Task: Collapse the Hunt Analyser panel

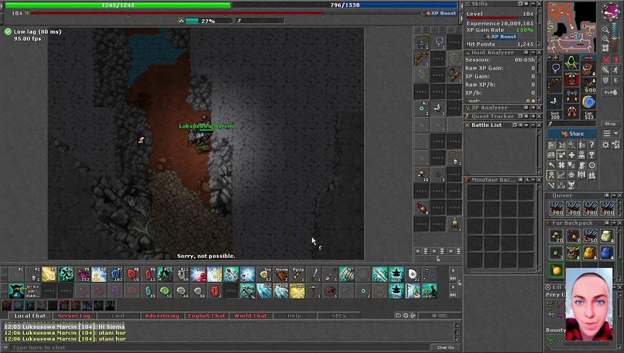Action: click(533, 52)
